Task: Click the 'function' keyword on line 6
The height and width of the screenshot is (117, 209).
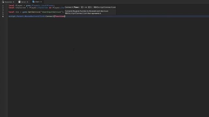Action: pyautogui.click(x=59, y=16)
